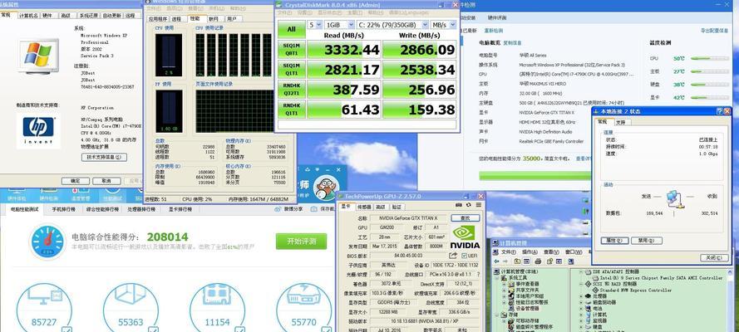This screenshot has width=739, height=332.
Task: Toggle checkbox under the 11154 score
Action: click(x=240, y=330)
